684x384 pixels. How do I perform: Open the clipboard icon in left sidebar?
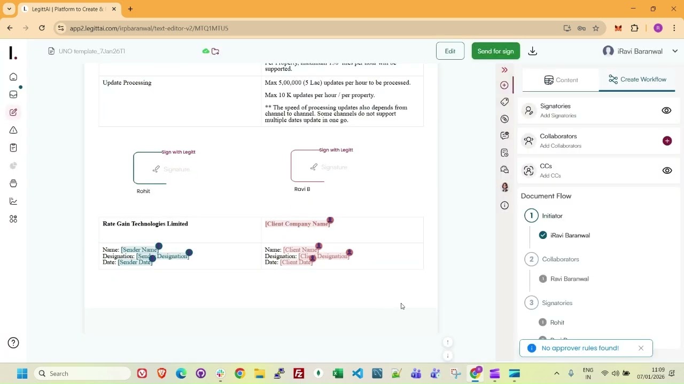click(13, 148)
